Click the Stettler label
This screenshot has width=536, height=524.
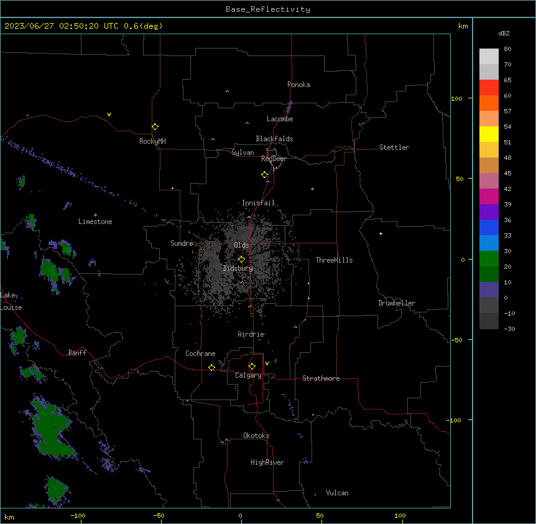tap(394, 147)
